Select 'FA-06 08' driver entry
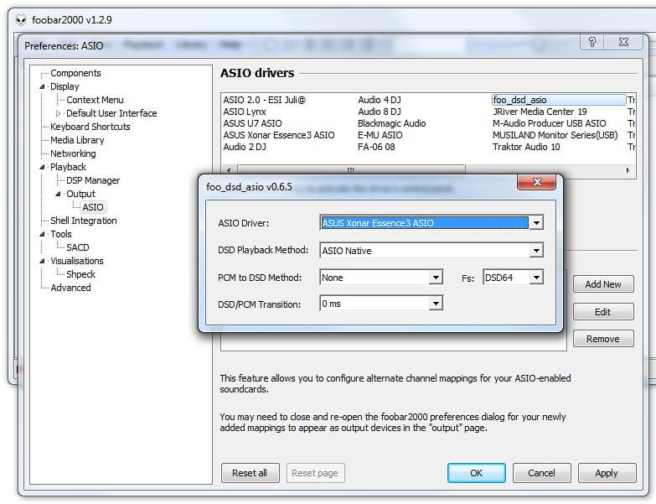This screenshot has width=656, height=504. click(376, 147)
